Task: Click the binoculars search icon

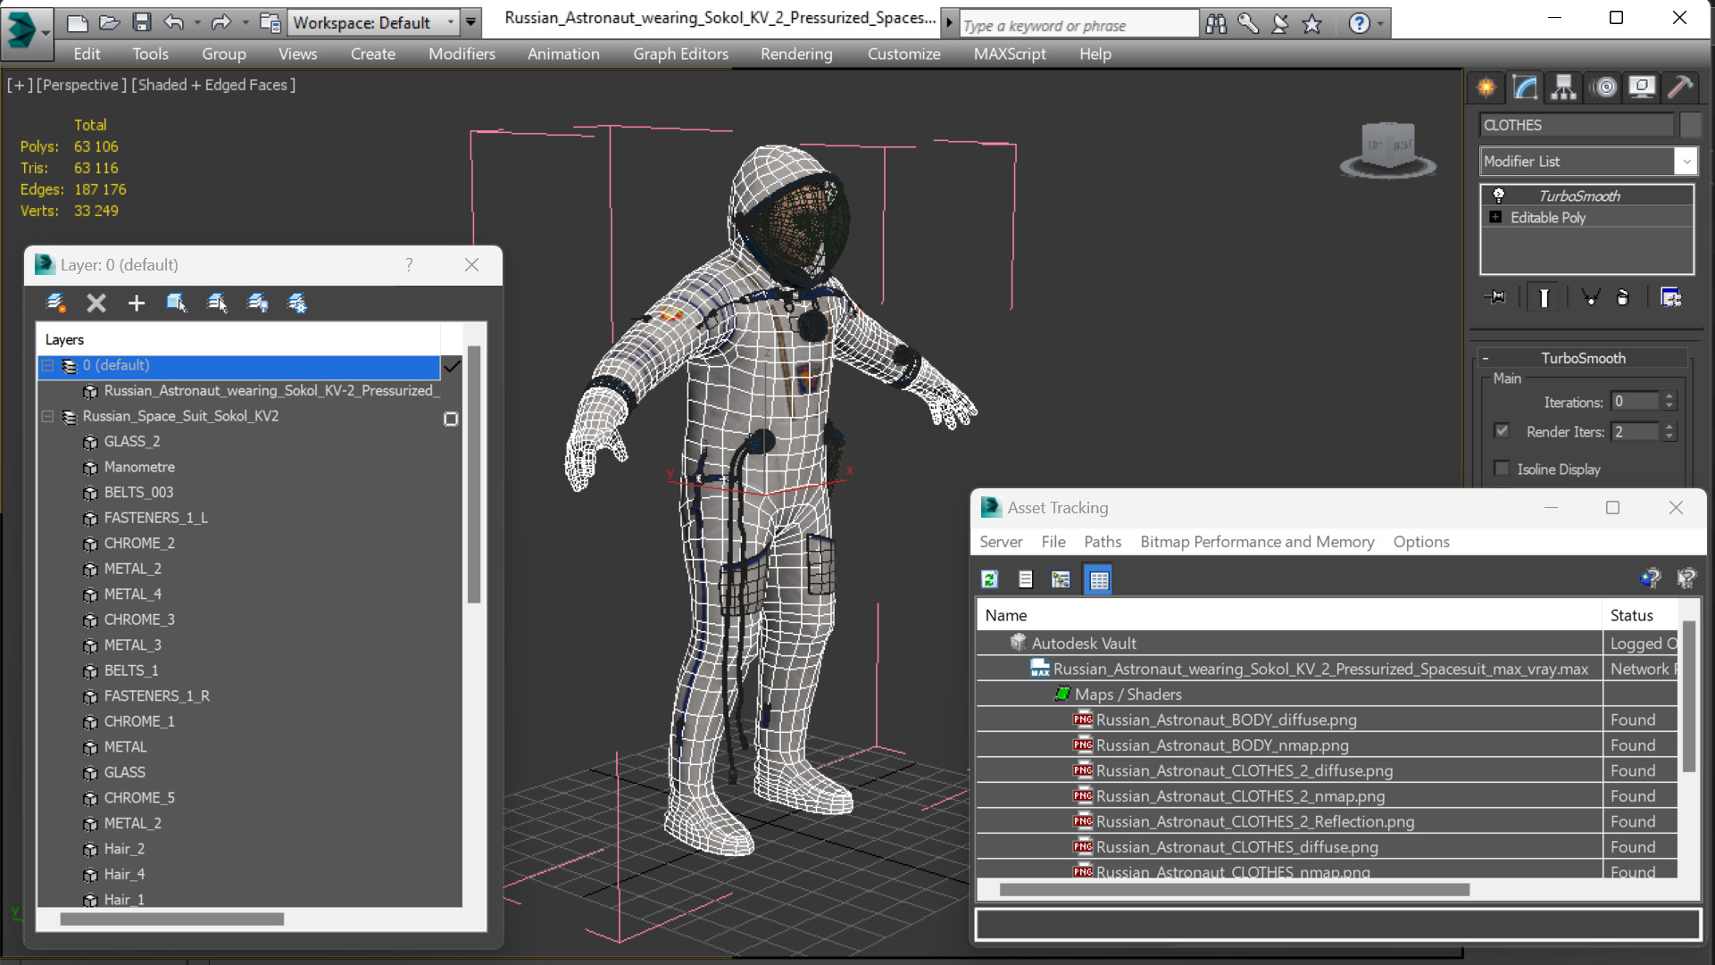Action: click(1216, 24)
